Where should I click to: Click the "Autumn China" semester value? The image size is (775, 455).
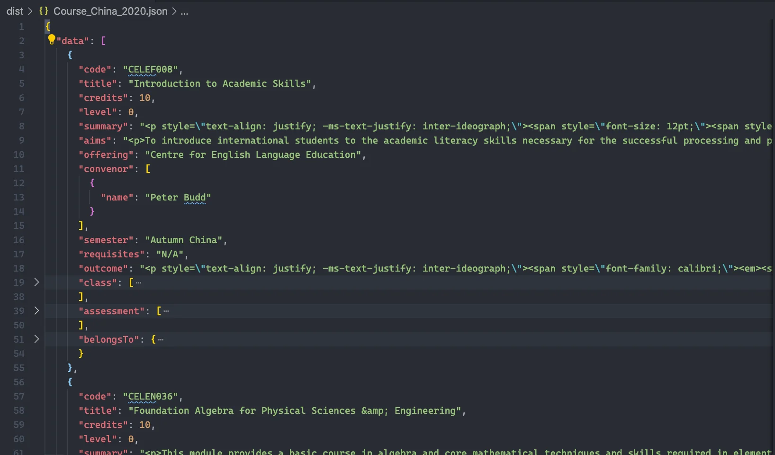pos(183,240)
